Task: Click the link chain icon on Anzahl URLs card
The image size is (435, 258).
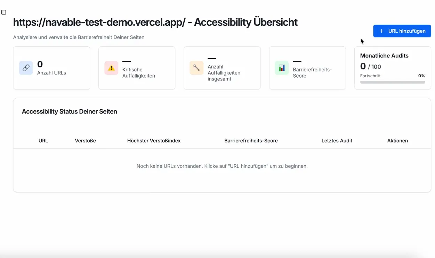Action: coord(26,68)
